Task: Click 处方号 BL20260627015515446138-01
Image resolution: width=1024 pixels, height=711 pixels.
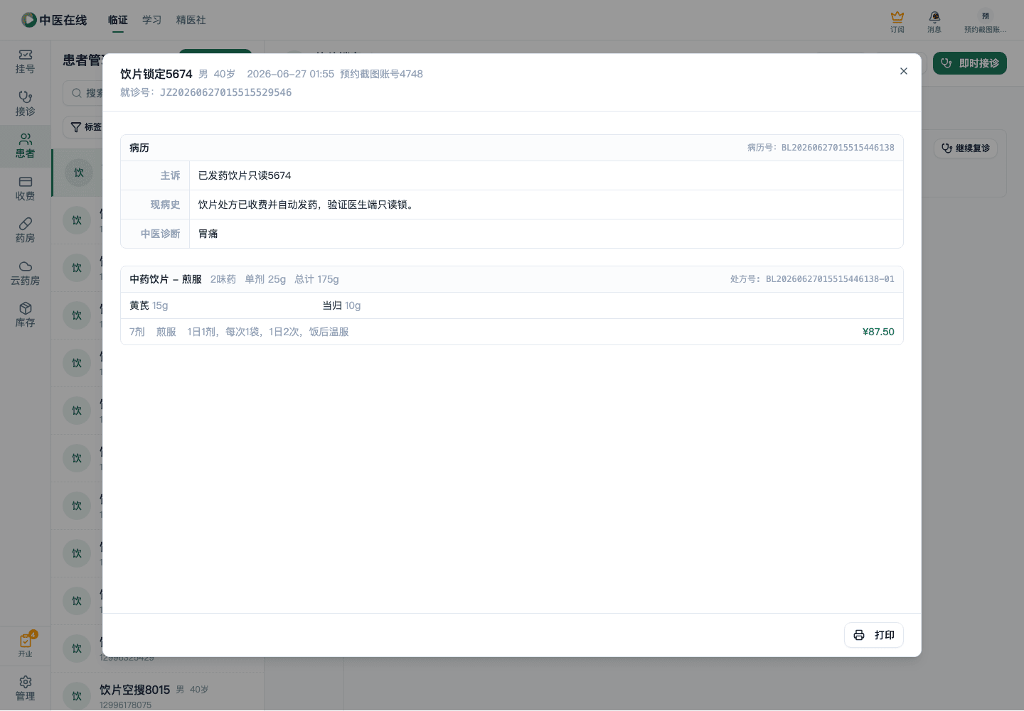Action: point(812,279)
